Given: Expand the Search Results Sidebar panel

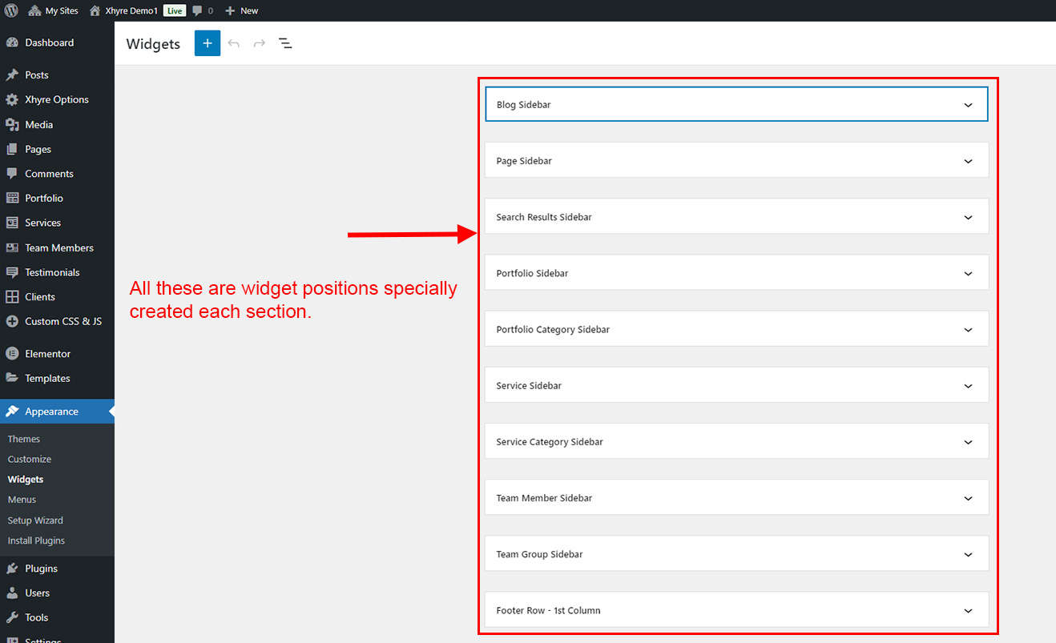Looking at the screenshot, I should point(736,217).
